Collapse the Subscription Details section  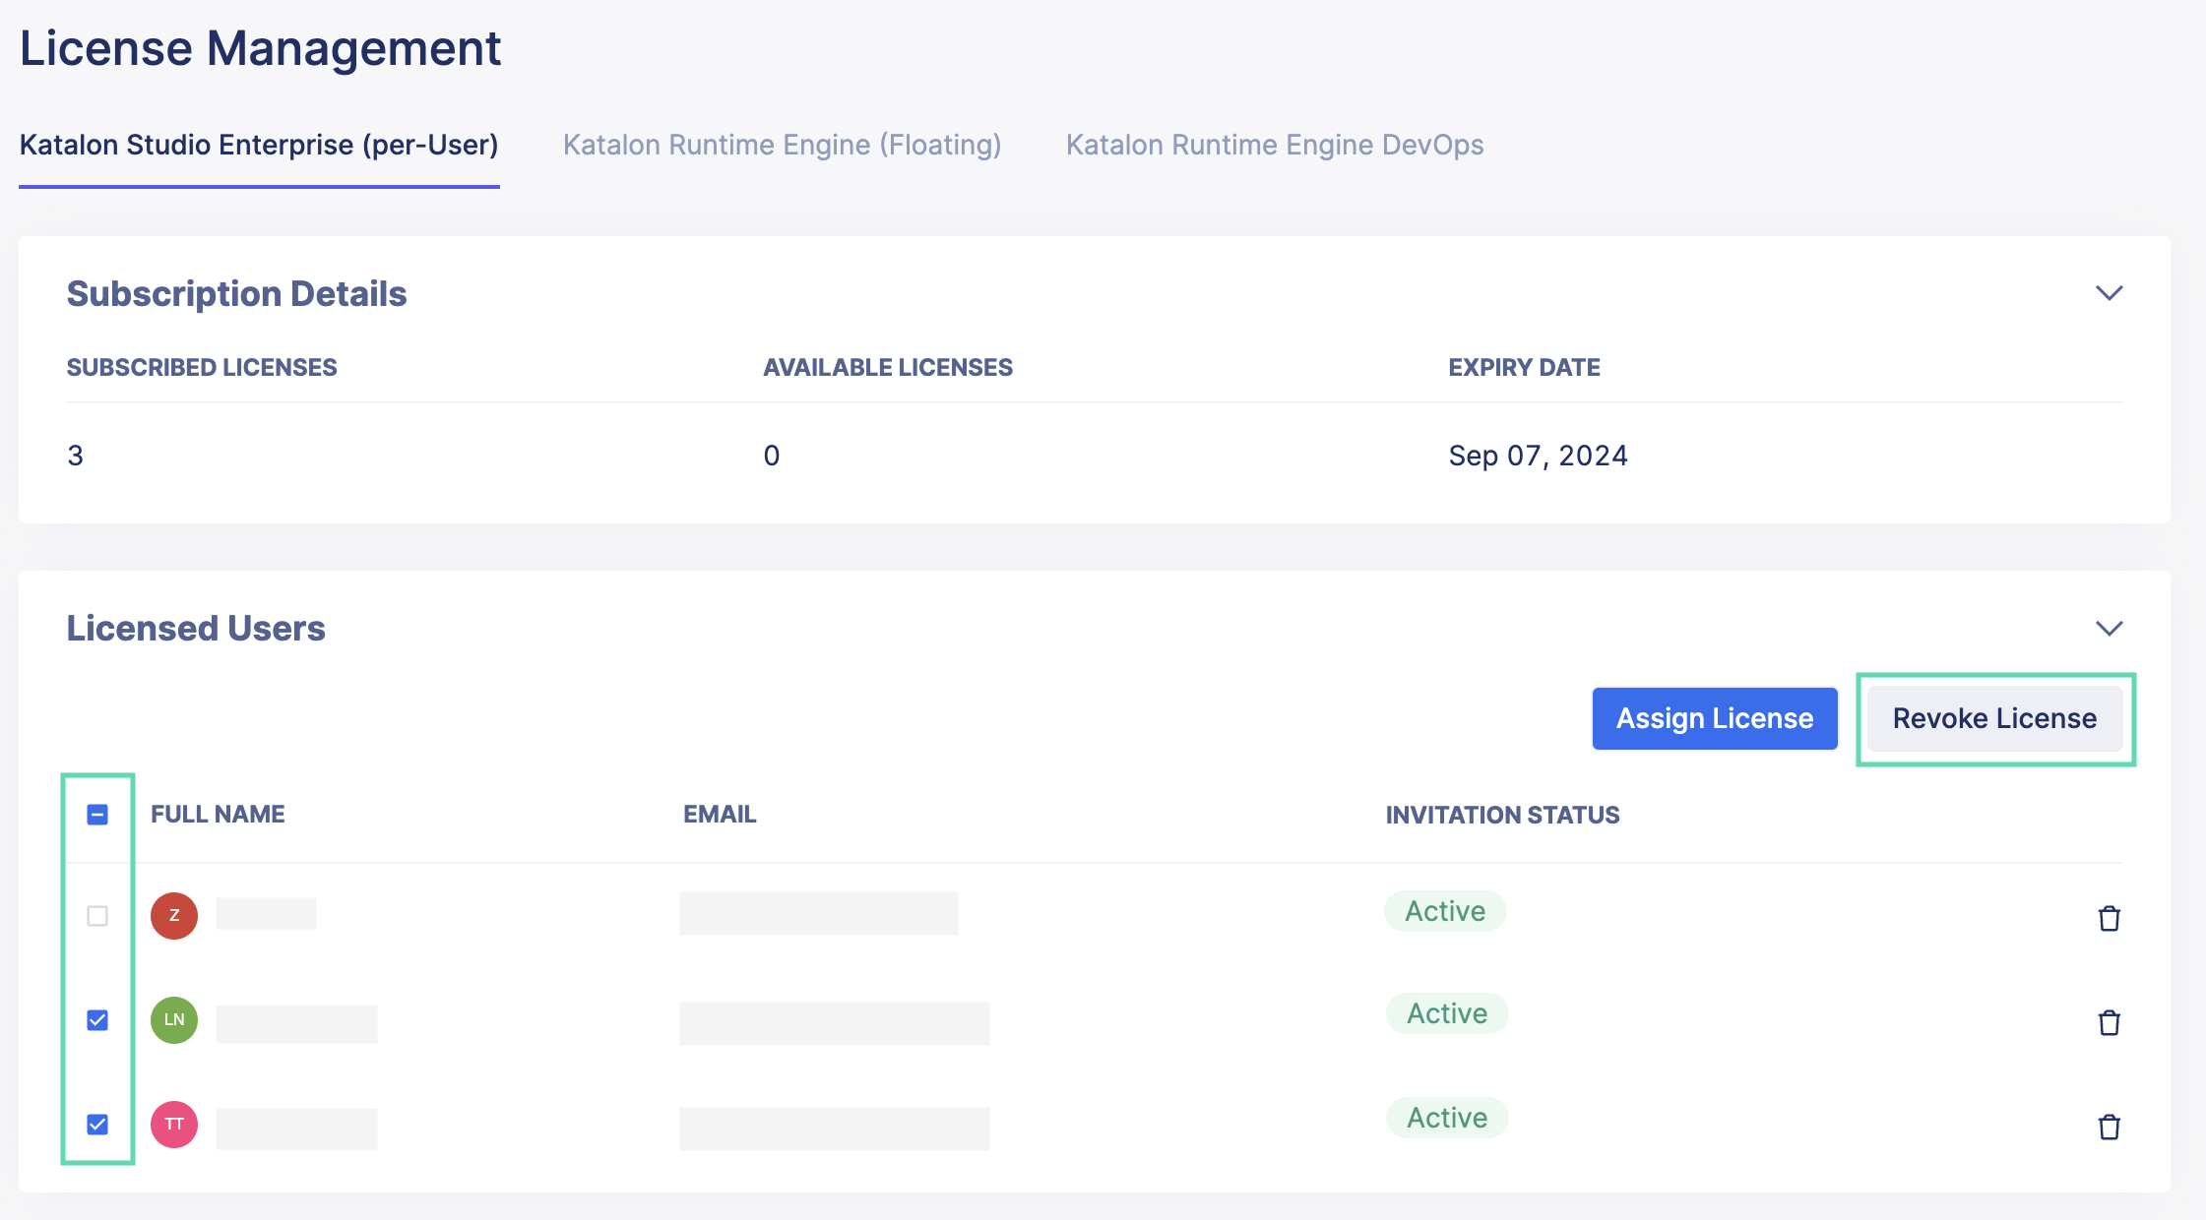pyautogui.click(x=2110, y=292)
